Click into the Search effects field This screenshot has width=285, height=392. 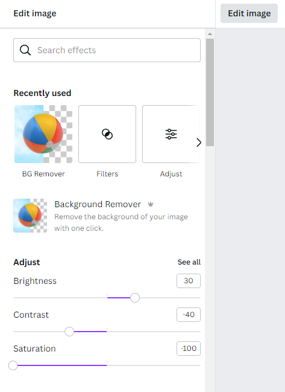(x=107, y=50)
